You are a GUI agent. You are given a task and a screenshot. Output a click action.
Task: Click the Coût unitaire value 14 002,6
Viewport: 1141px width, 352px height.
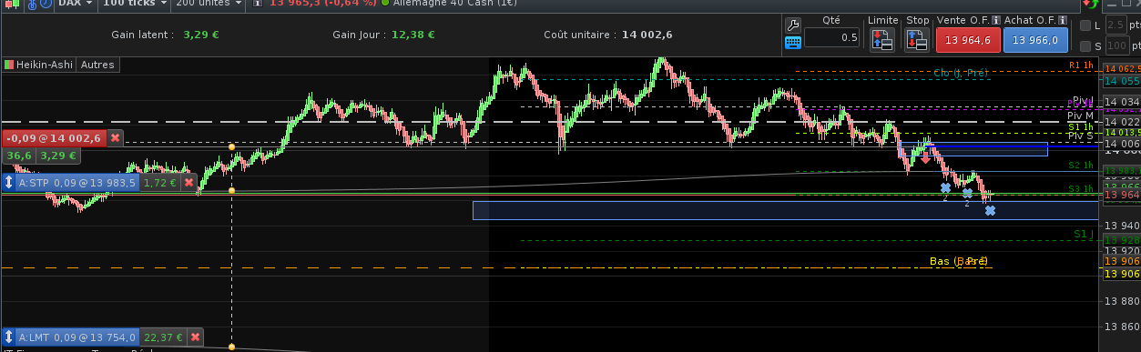coord(647,35)
